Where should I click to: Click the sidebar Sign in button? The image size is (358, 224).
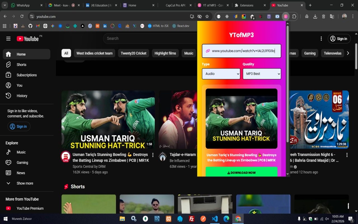(x=19, y=127)
